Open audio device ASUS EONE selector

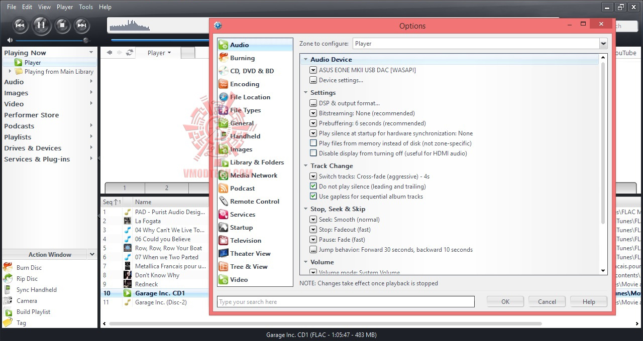point(313,70)
